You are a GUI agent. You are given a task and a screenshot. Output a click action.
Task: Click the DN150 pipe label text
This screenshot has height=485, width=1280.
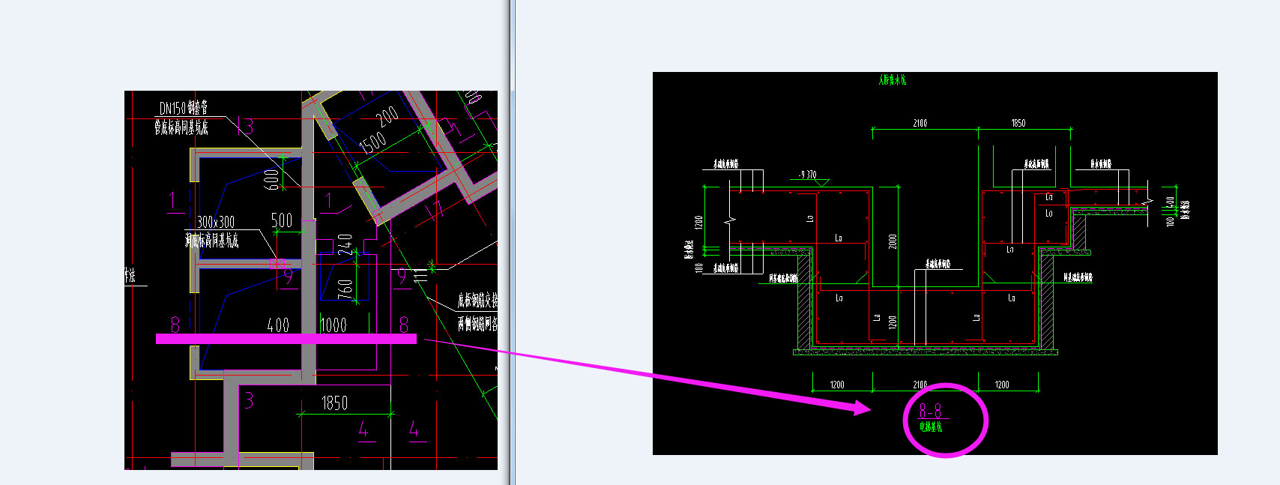[x=184, y=109]
